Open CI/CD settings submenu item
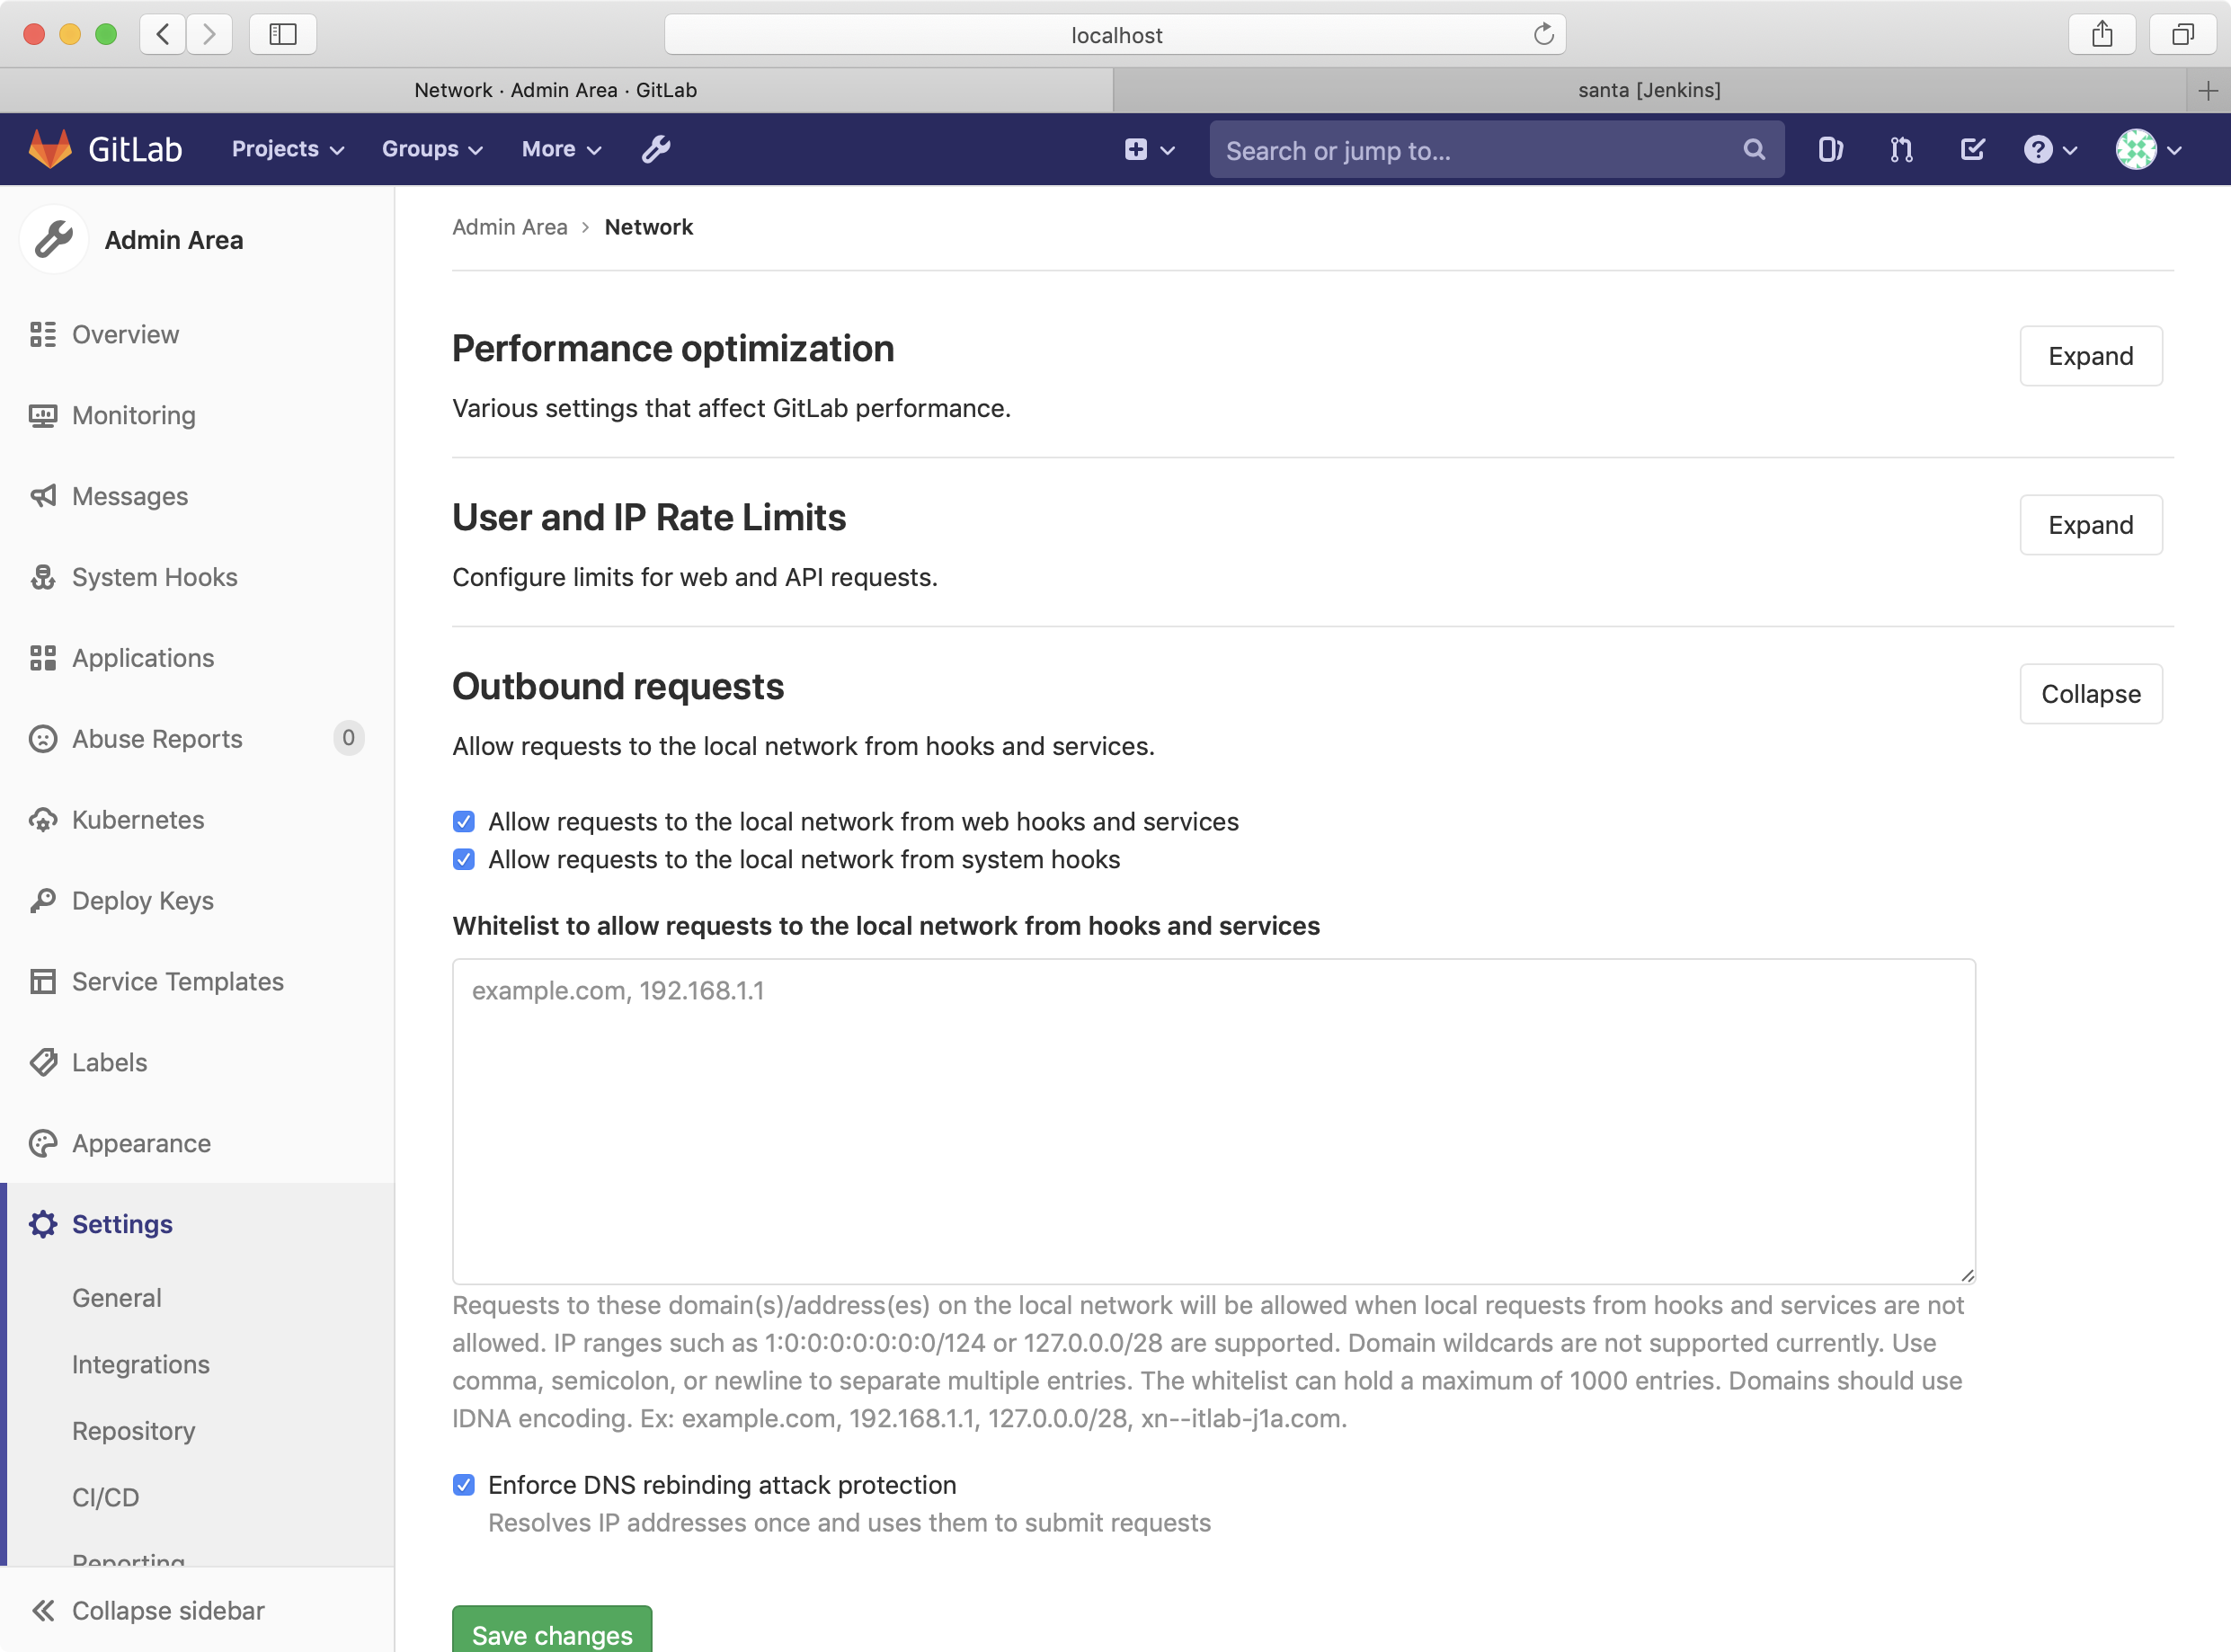Viewport: 2231px width, 1652px height. pos(106,1498)
